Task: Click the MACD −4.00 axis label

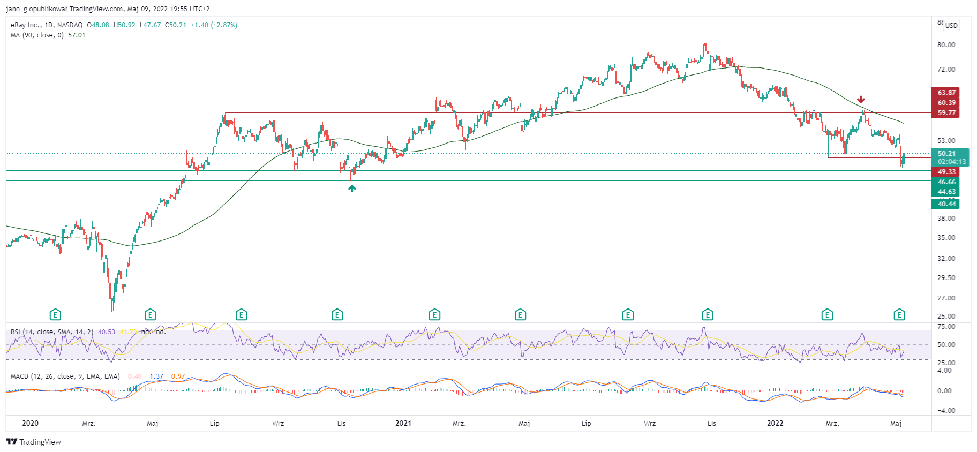Action: click(x=946, y=411)
